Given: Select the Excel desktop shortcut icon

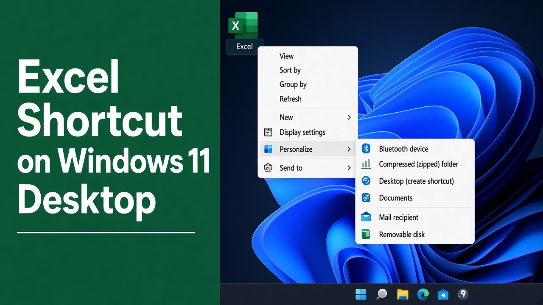Looking at the screenshot, I should [x=243, y=25].
